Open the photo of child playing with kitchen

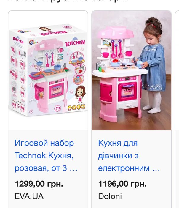point(132,70)
